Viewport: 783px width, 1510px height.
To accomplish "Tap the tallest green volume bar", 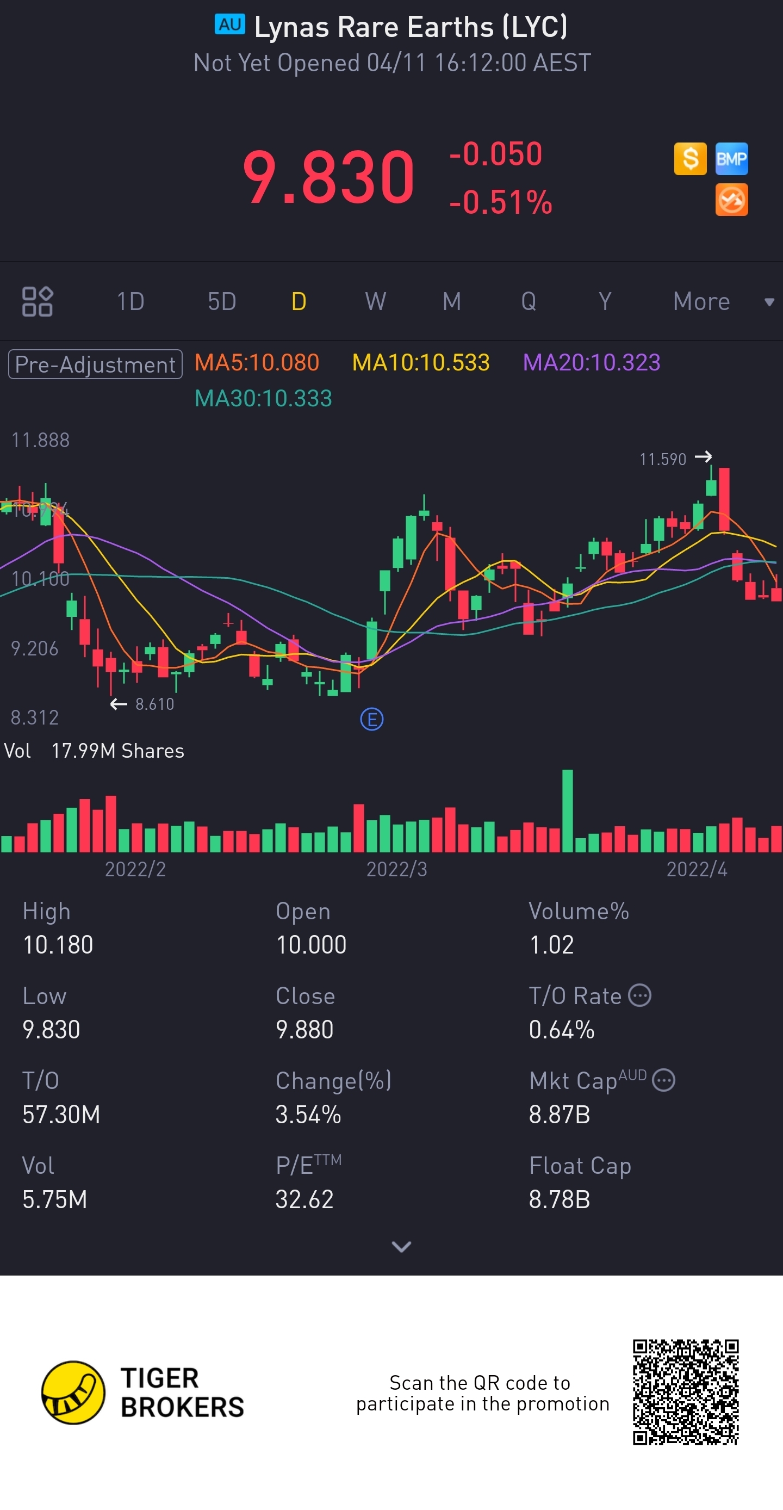I will tap(567, 810).
